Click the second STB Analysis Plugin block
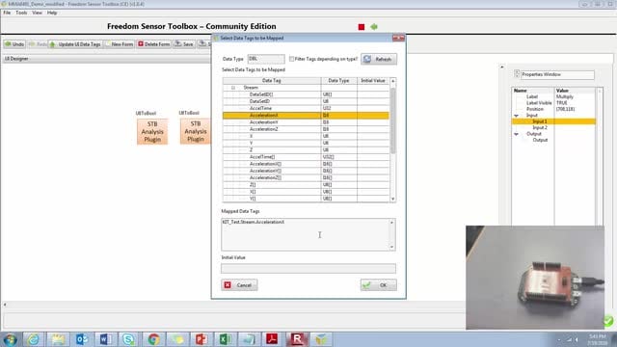This screenshot has height=347, width=617. click(195, 131)
